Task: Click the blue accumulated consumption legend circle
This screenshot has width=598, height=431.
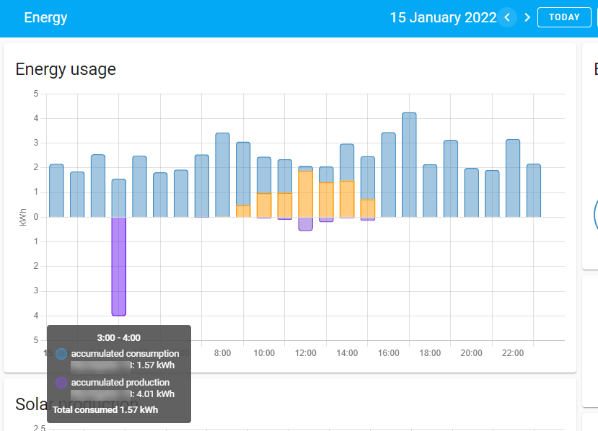Action: pos(61,354)
